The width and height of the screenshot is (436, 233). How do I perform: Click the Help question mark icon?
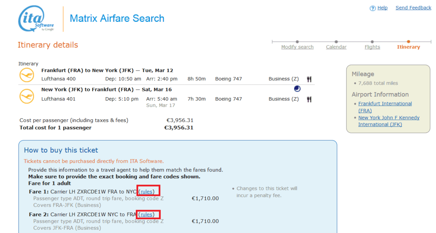373,8
